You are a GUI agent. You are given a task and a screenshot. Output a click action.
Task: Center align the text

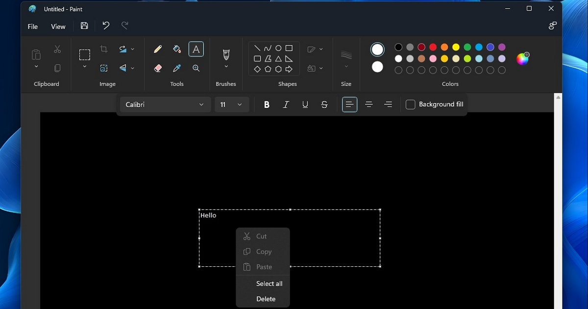click(x=369, y=104)
